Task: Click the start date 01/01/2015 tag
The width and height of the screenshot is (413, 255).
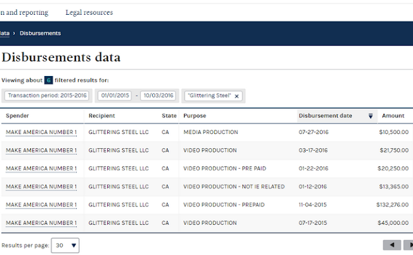Action: (x=115, y=95)
